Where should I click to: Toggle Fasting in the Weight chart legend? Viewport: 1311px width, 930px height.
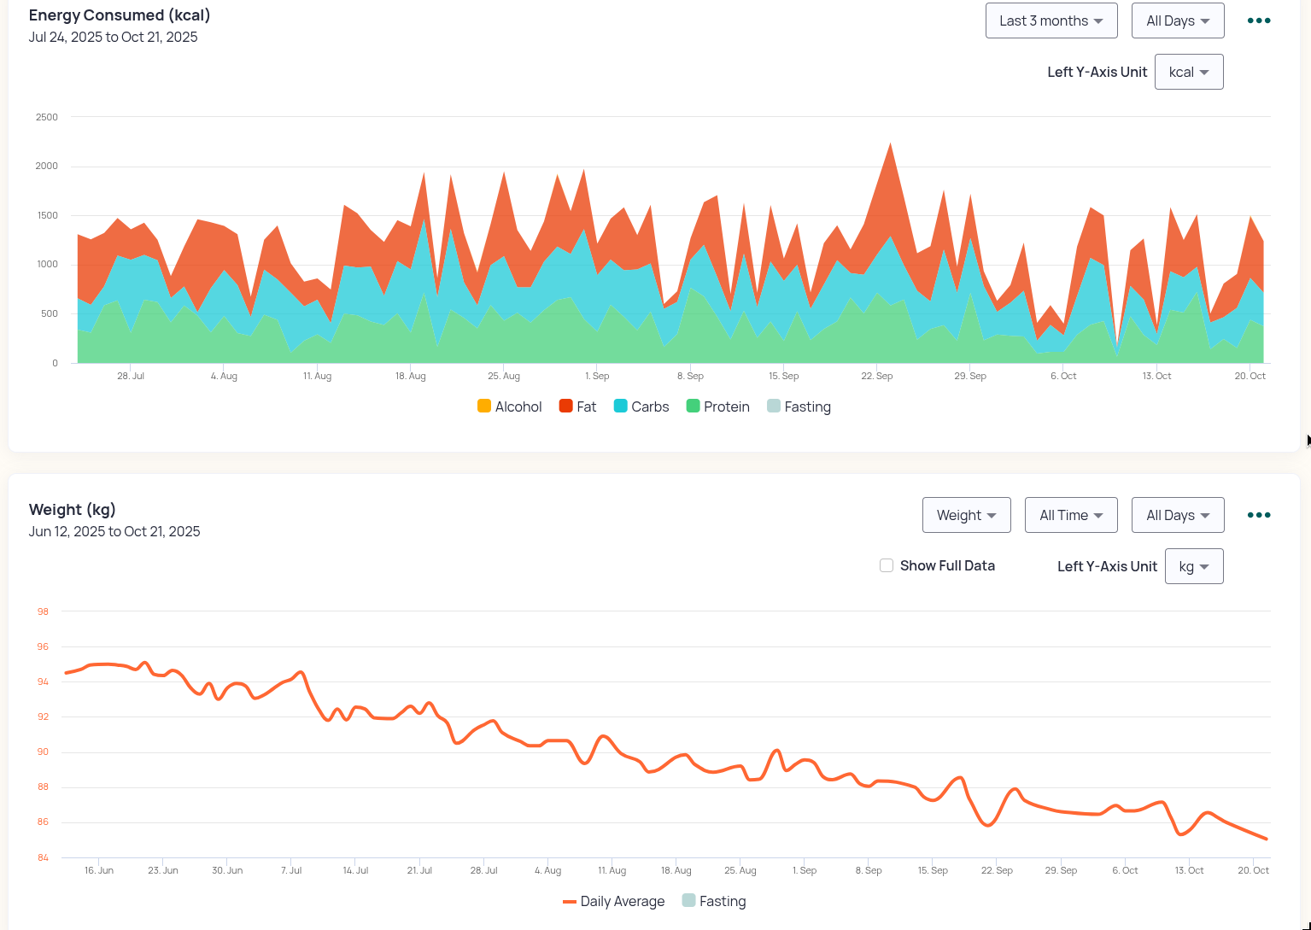[x=714, y=901]
